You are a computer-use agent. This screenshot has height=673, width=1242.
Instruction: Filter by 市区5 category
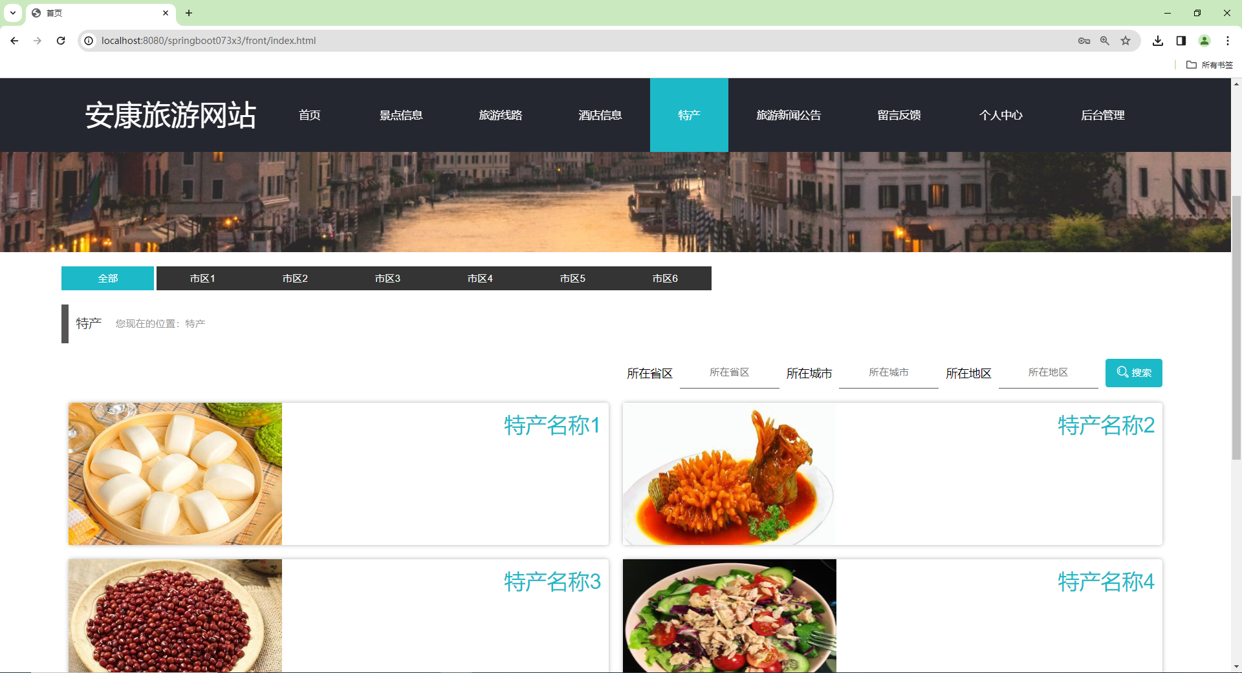pos(572,278)
